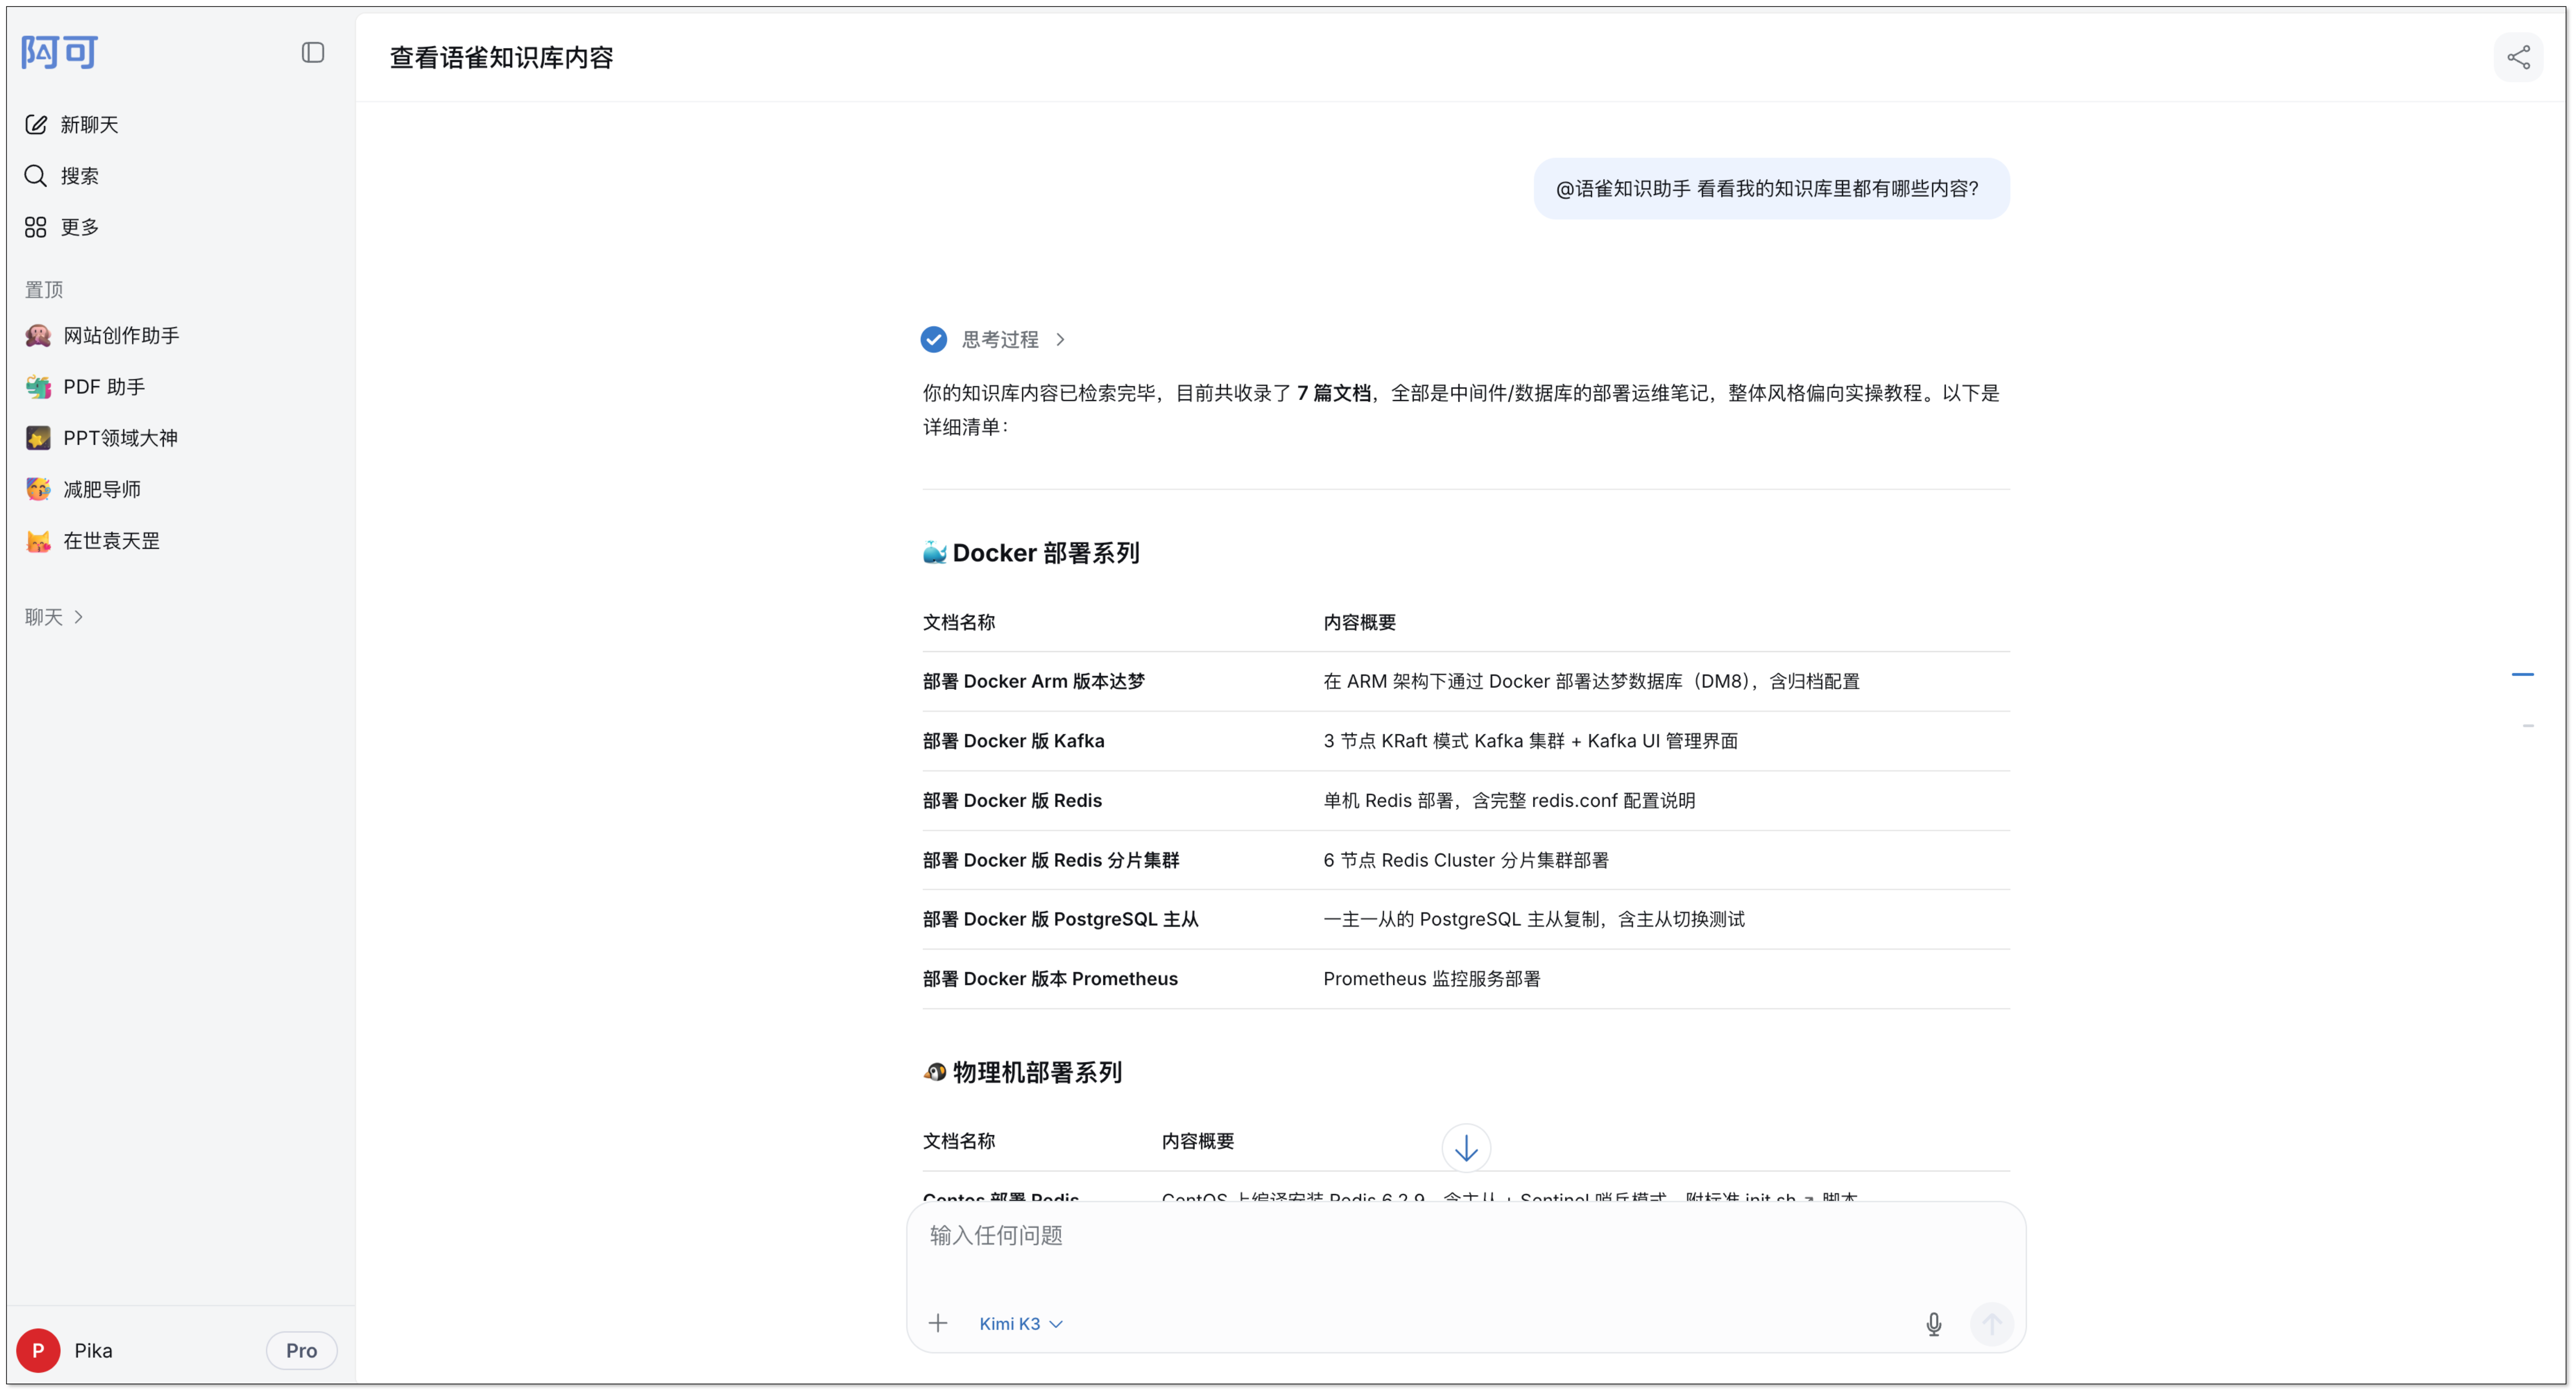Open pinned 减肥导师 assistant

[x=180, y=489]
